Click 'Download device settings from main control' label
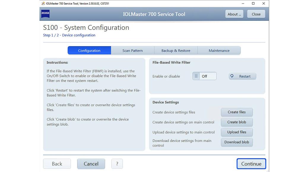Viewport: 306px width, 172px height. 182,143
